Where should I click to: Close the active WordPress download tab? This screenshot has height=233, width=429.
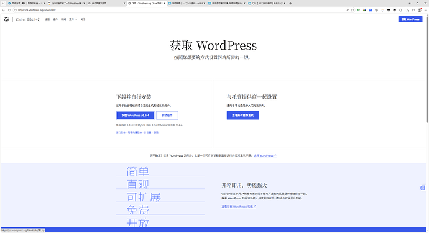pyautogui.click(x=164, y=3)
